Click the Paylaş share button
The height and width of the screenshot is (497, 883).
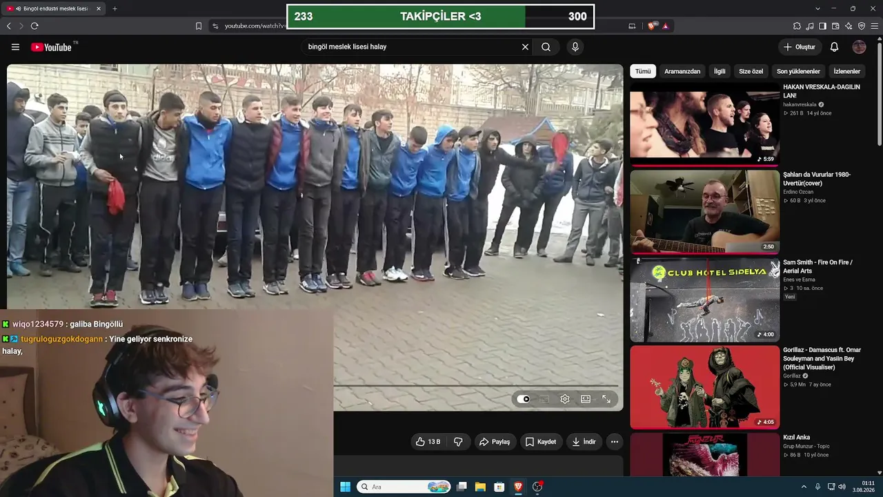click(495, 442)
